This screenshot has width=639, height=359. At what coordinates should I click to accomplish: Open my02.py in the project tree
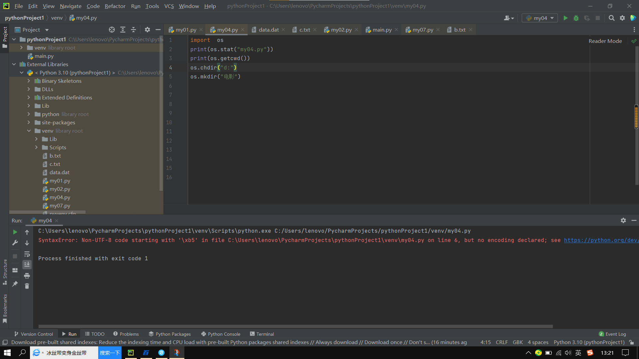(x=60, y=189)
